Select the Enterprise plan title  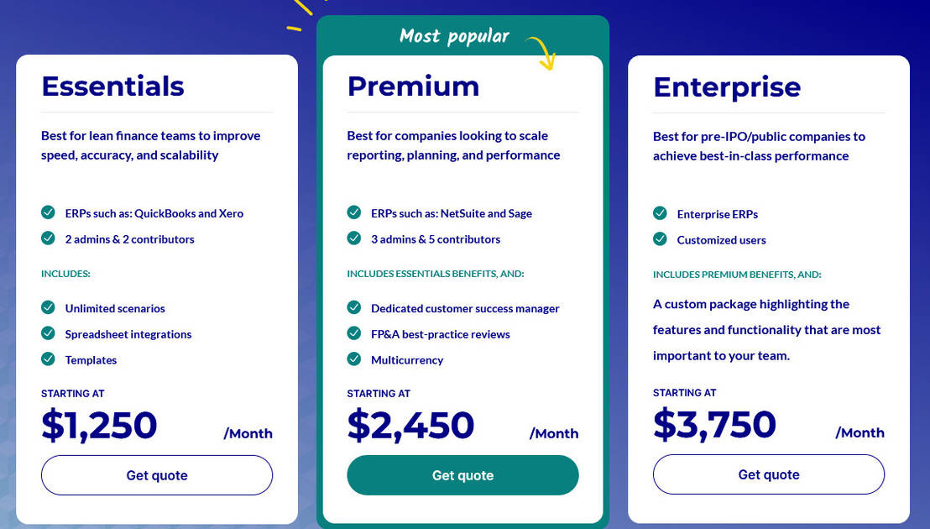(727, 86)
